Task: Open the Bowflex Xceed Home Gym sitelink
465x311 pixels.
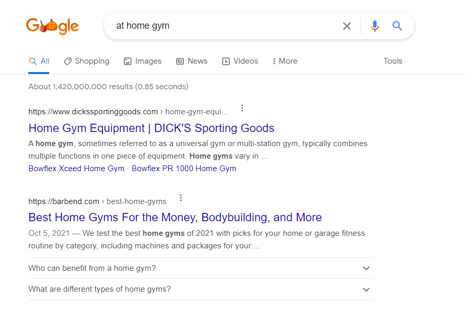Action: click(76, 168)
